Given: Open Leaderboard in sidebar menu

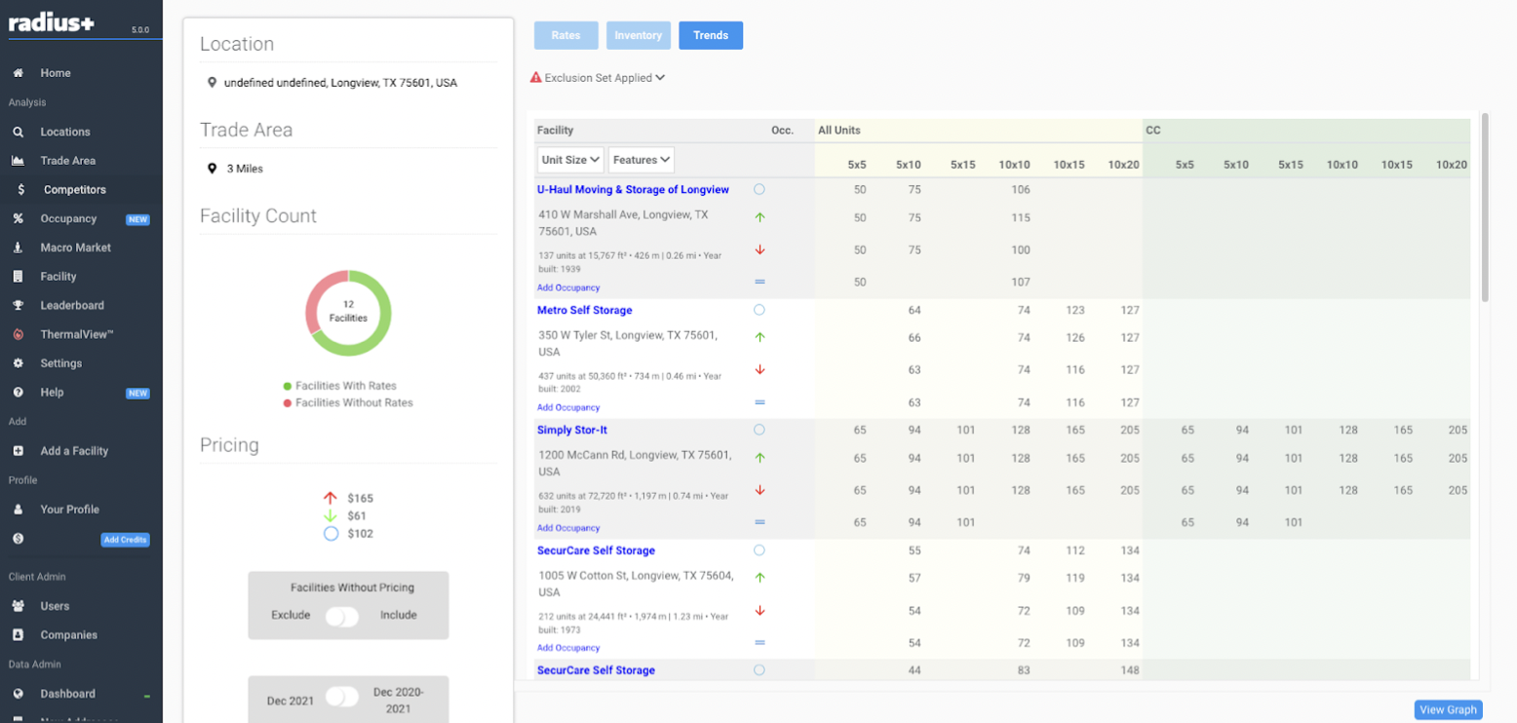Looking at the screenshot, I should [72, 305].
